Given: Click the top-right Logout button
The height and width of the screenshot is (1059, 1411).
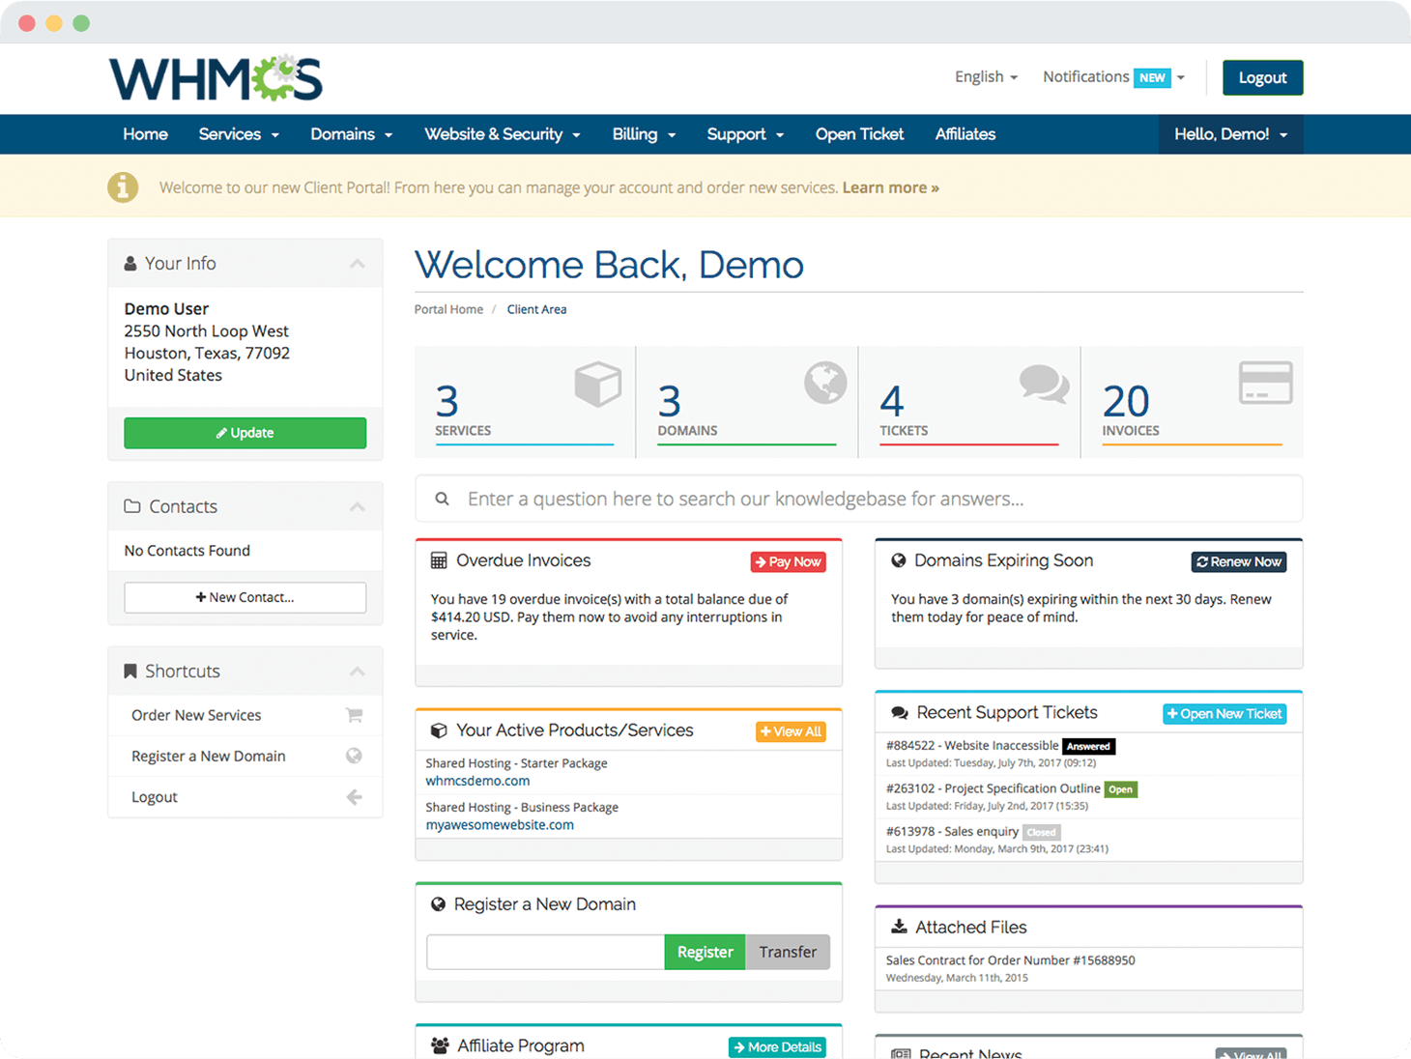Looking at the screenshot, I should coord(1262,77).
